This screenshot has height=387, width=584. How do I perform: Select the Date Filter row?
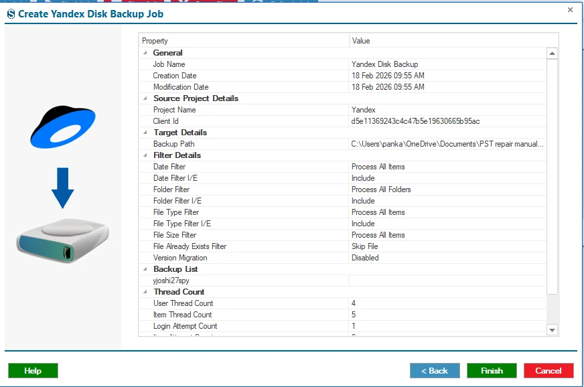coord(343,167)
